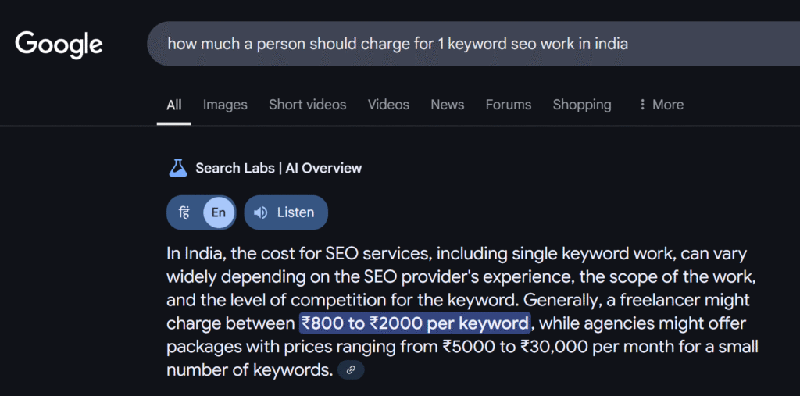
Task: Click the Search Labs | AI Overview heading
Action: tap(279, 168)
